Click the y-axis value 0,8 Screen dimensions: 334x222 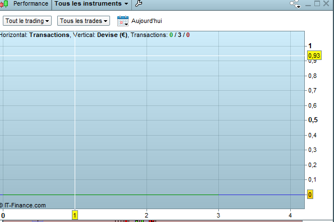coord(313,76)
